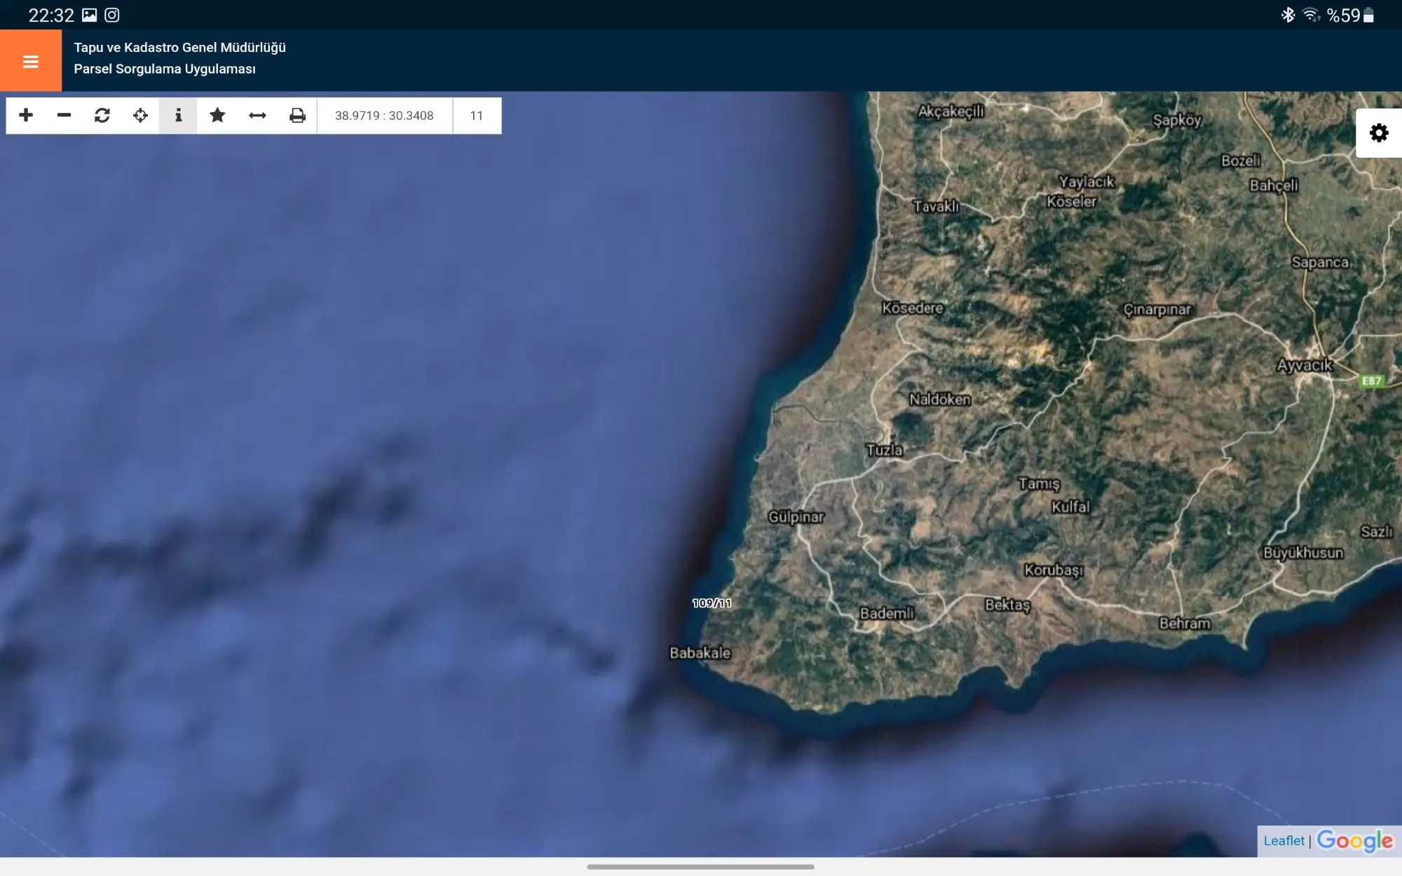Image resolution: width=1402 pixels, height=876 pixels.
Task: Tap the gallery notification icon
Action: click(89, 15)
